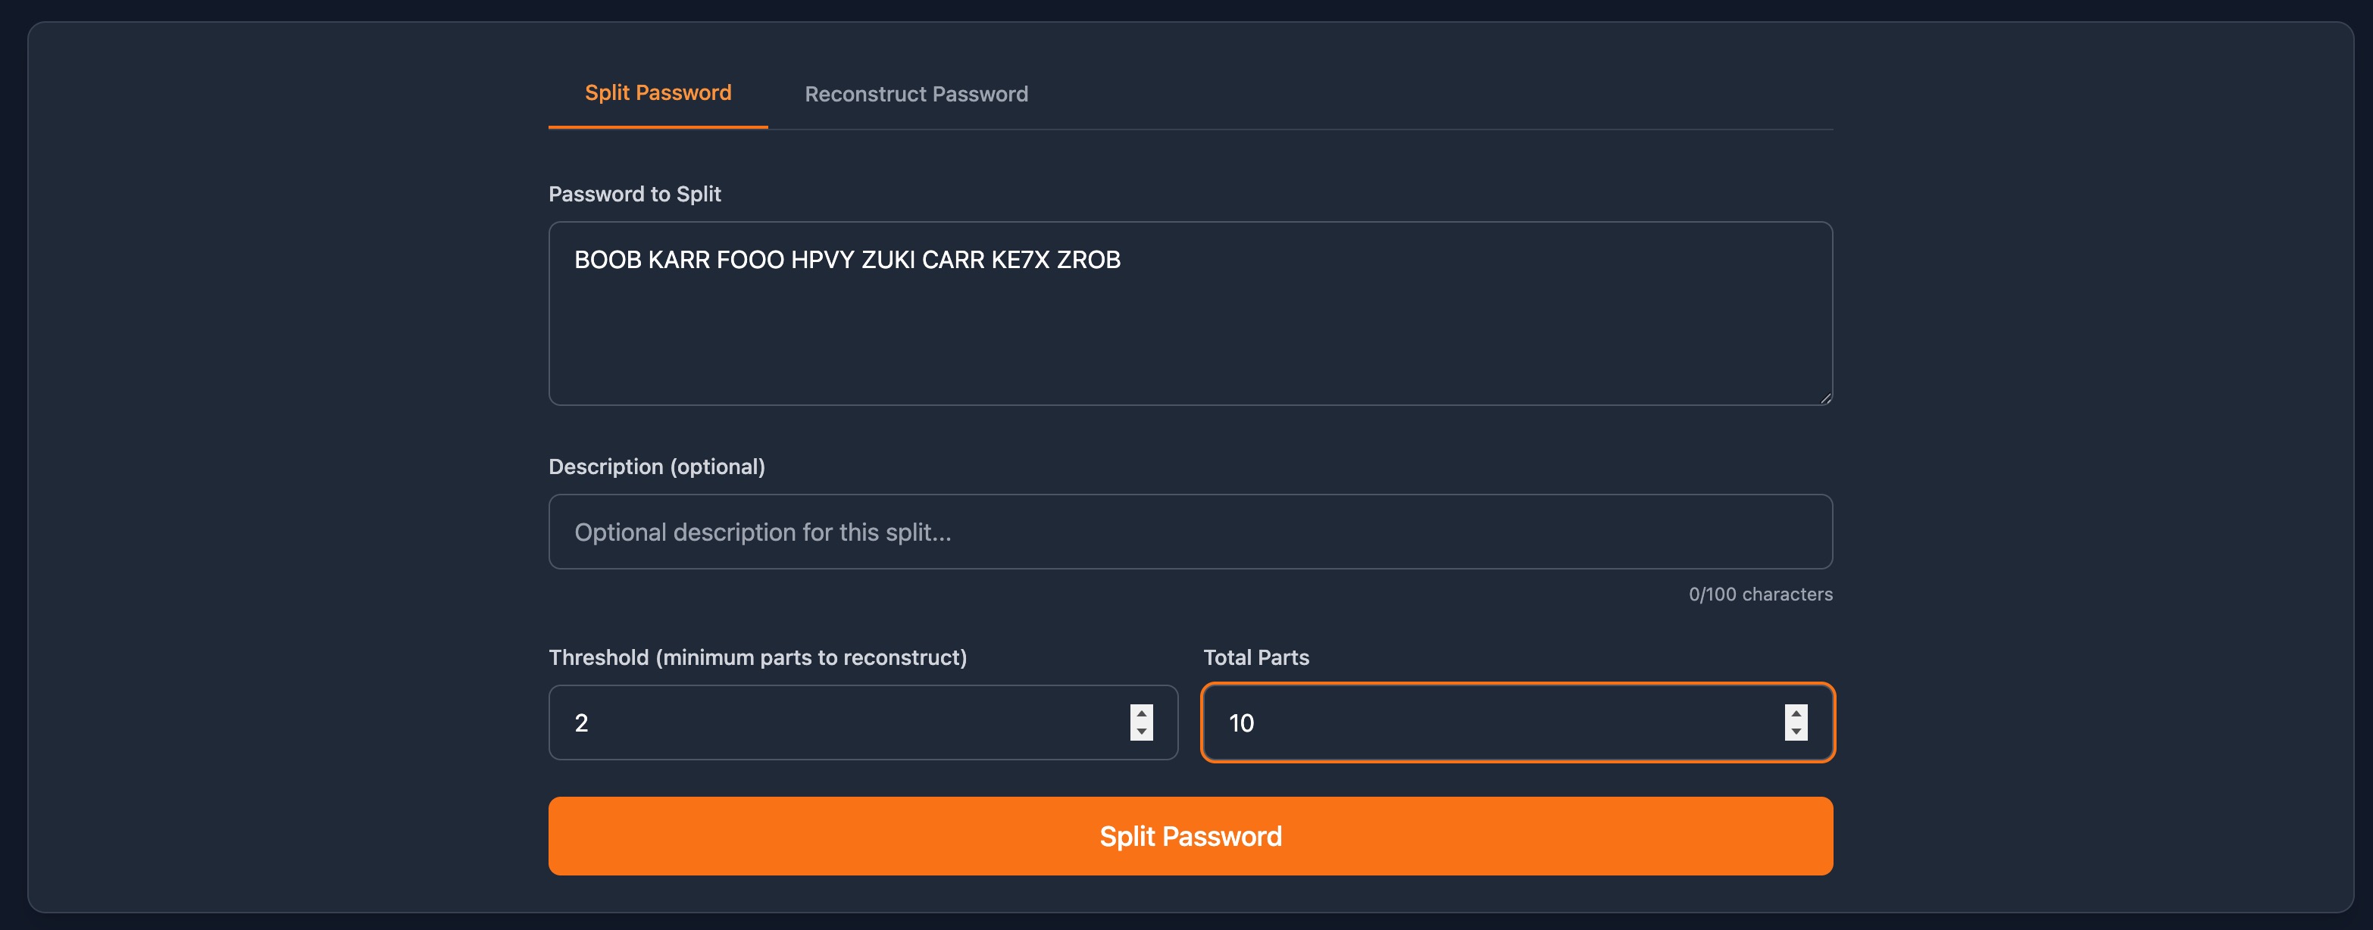Place cursor on the word ZROB
The width and height of the screenshot is (2373, 930).
(1088, 261)
